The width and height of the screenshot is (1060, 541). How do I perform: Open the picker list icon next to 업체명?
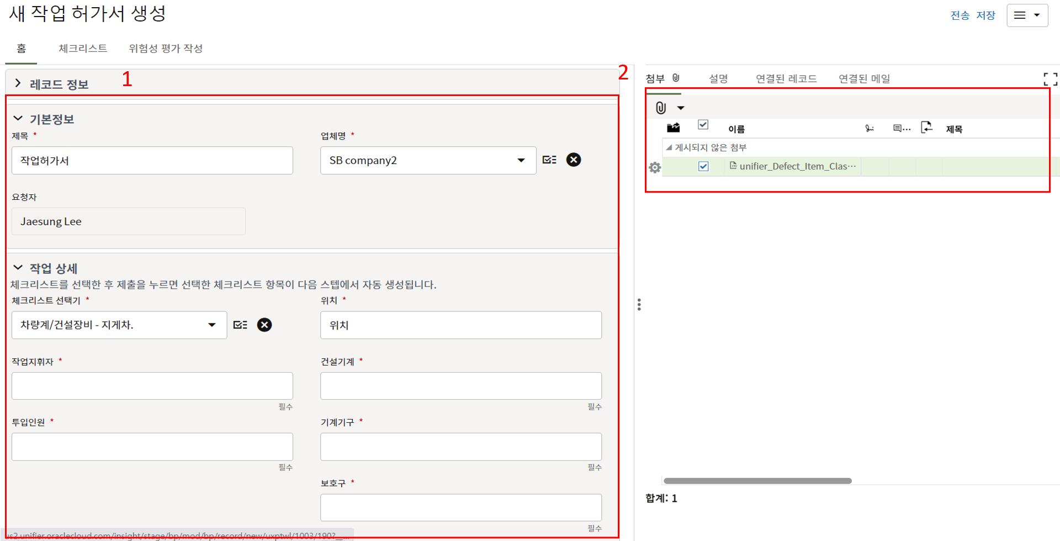(549, 160)
